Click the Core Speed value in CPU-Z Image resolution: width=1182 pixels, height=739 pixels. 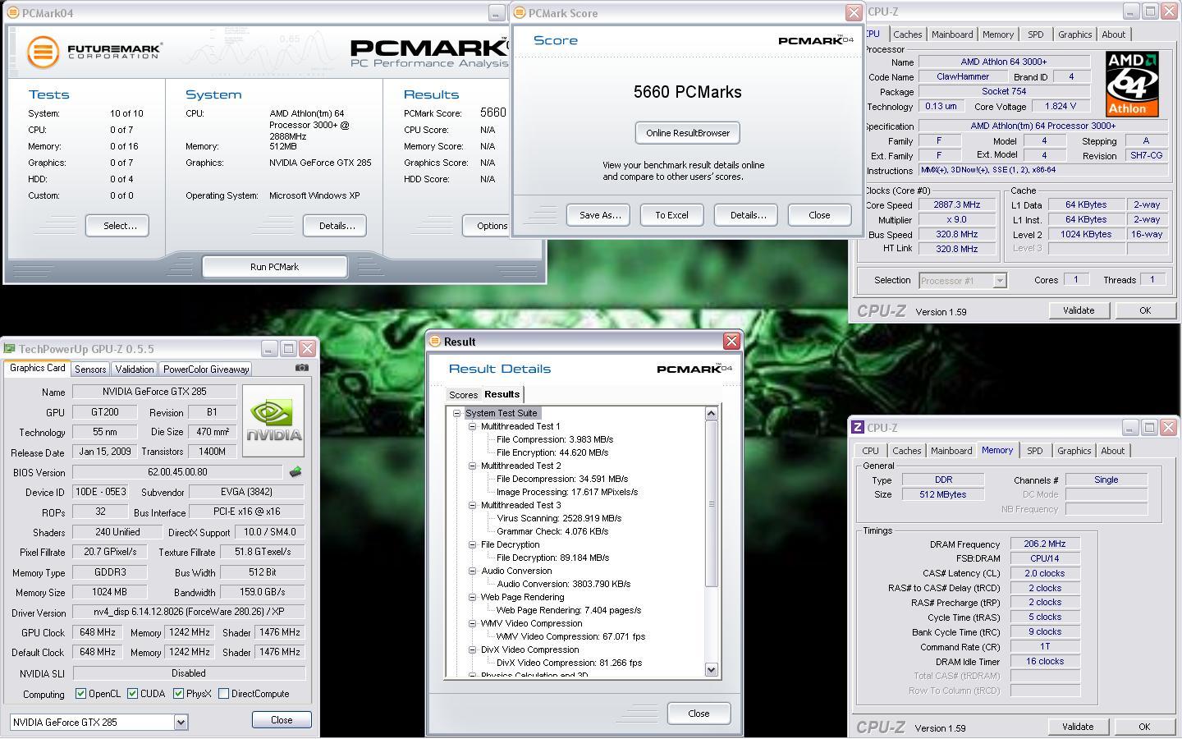pyautogui.click(x=956, y=205)
